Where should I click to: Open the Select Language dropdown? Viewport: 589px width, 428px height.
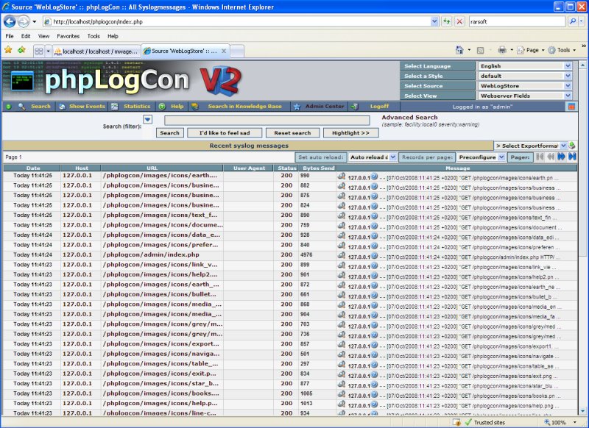pos(525,66)
